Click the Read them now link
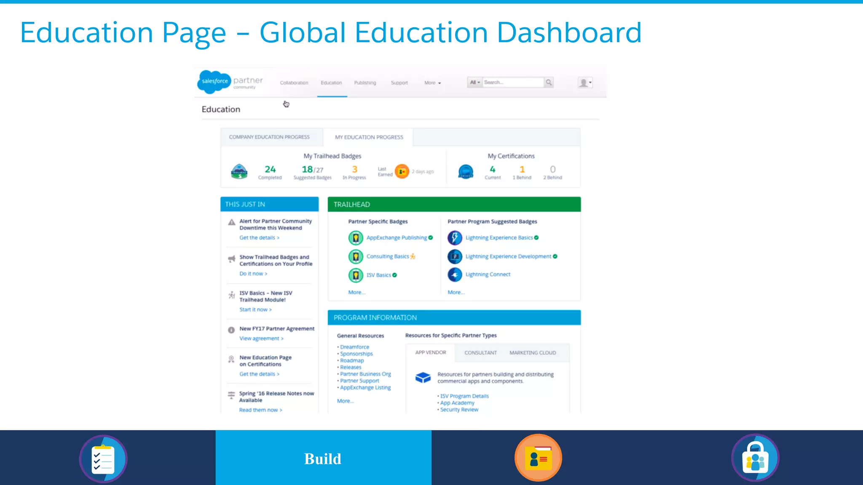Viewport: 863px width, 485px height. coord(260,410)
